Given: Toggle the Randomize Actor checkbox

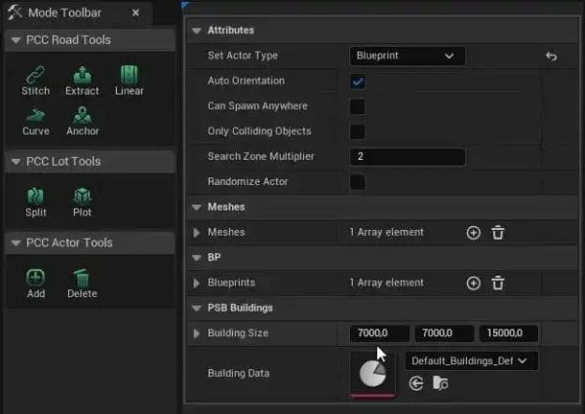Looking at the screenshot, I should click(358, 182).
